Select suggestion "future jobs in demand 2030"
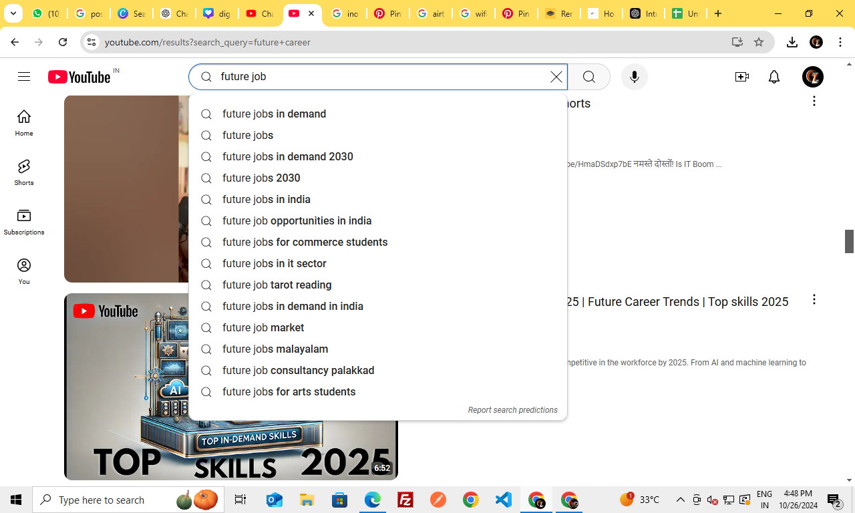 click(x=378, y=156)
